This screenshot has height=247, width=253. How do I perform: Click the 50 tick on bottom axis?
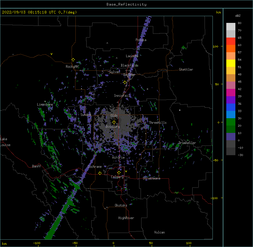151,243
